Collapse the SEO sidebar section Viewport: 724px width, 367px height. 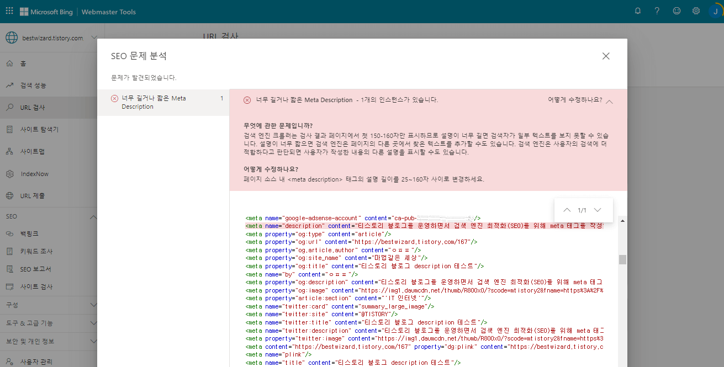tap(93, 216)
